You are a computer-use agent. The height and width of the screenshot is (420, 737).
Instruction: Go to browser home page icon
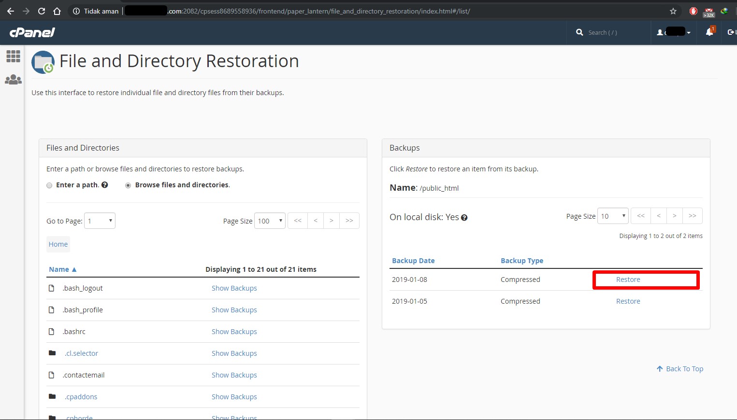[57, 11]
